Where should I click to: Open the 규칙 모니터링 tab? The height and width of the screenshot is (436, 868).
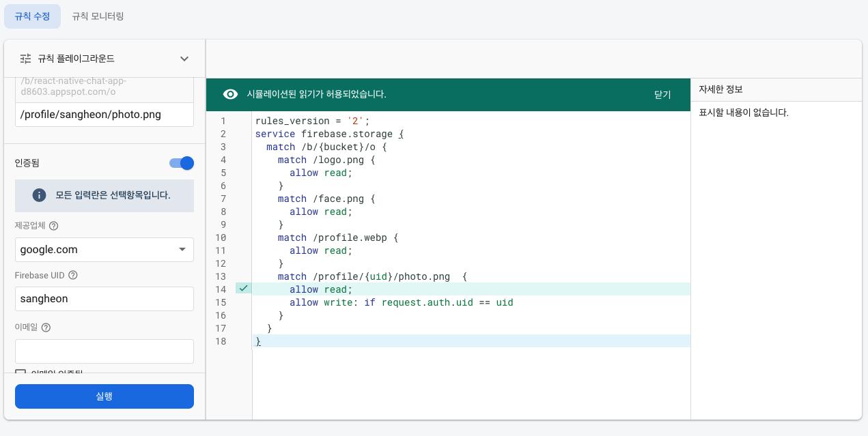pos(98,16)
